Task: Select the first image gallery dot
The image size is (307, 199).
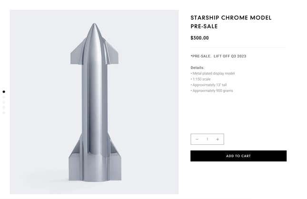Action: click(x=4, y=91)
